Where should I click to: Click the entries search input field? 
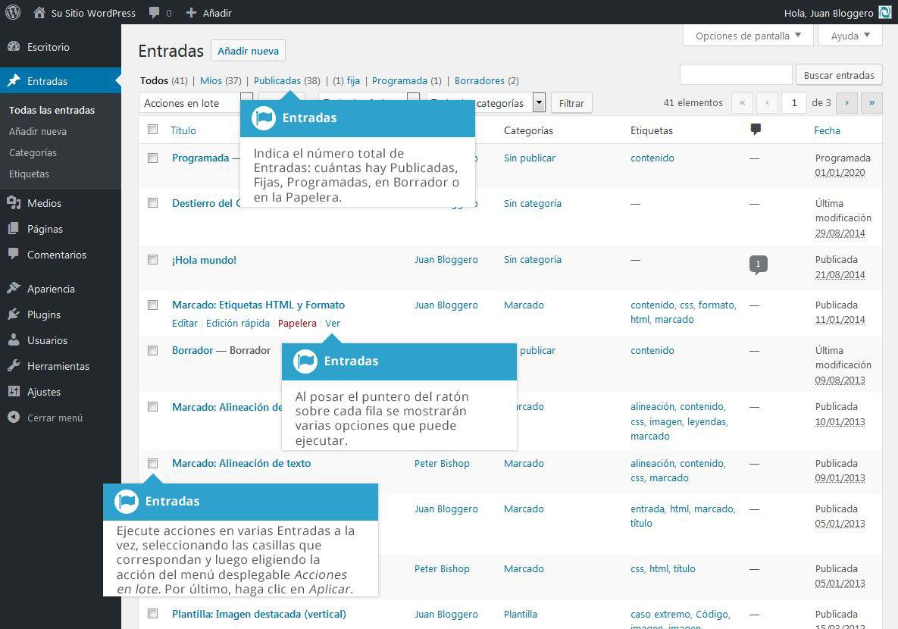[736, 75]
